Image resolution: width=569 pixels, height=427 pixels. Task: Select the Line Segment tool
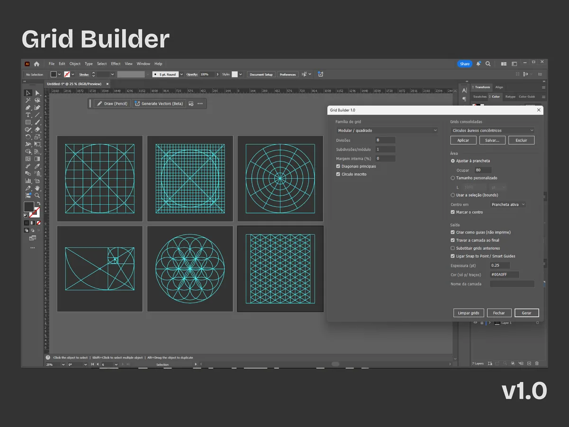(37, 115)
